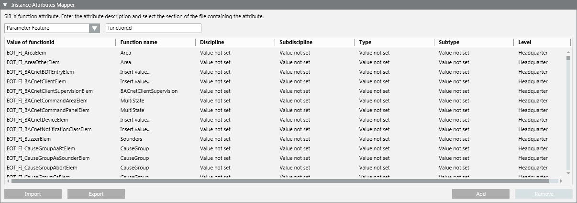
Task: Click Level Headquarter for EOT_FI_AreaOtherElem
Action: click(533, 62)
